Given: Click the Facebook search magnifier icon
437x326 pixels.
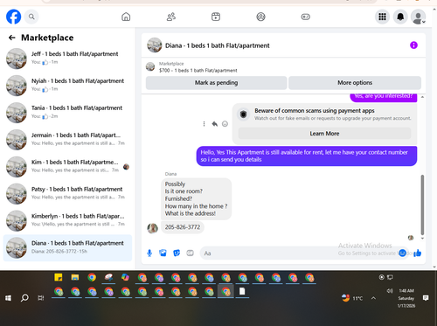Looking at the screenshot, I should (31, 17).
